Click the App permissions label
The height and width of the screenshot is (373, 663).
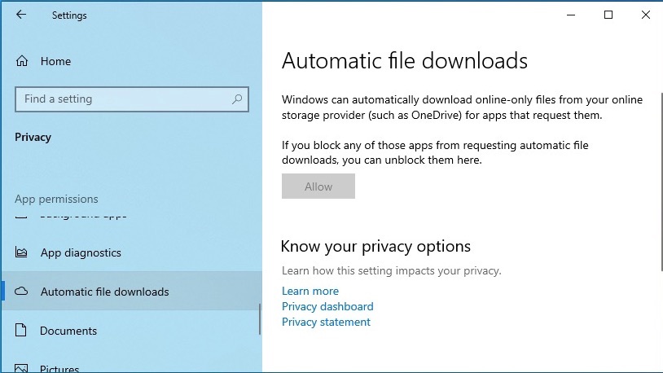56,199
